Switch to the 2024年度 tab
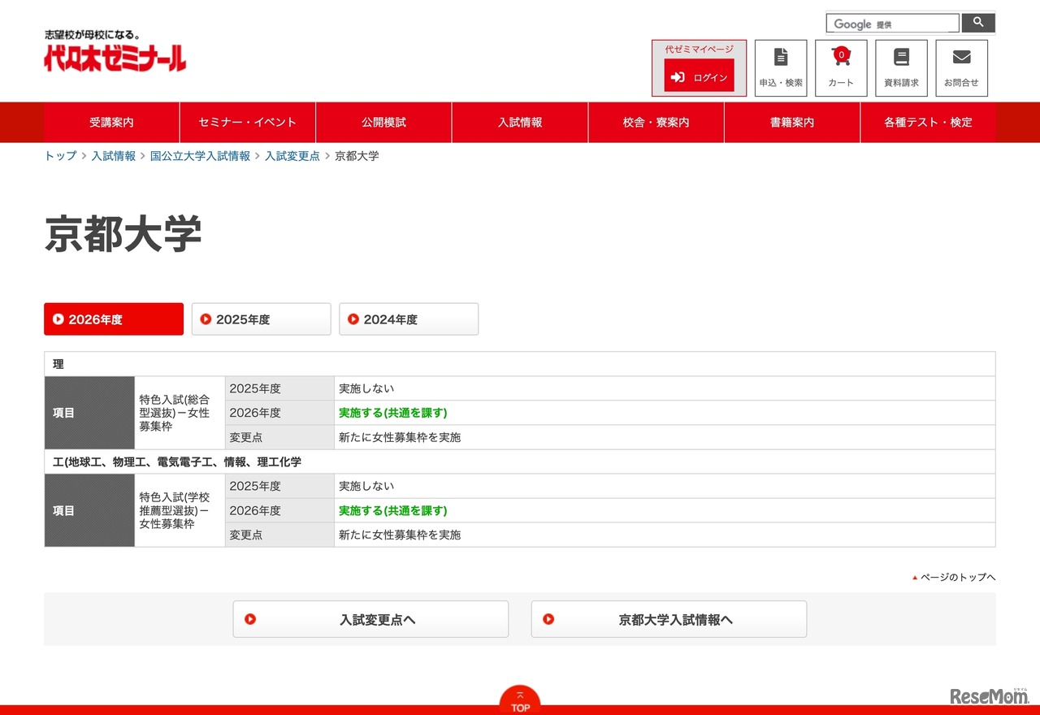 pos(409,319)
